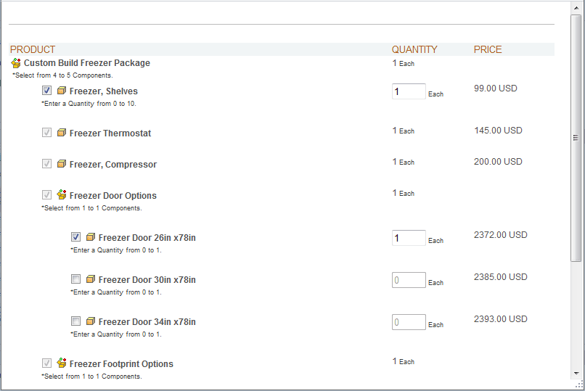Screen dimensions: 585x391
Task: Click the 2372.00 USD price
Action: (x=501, y=235)
